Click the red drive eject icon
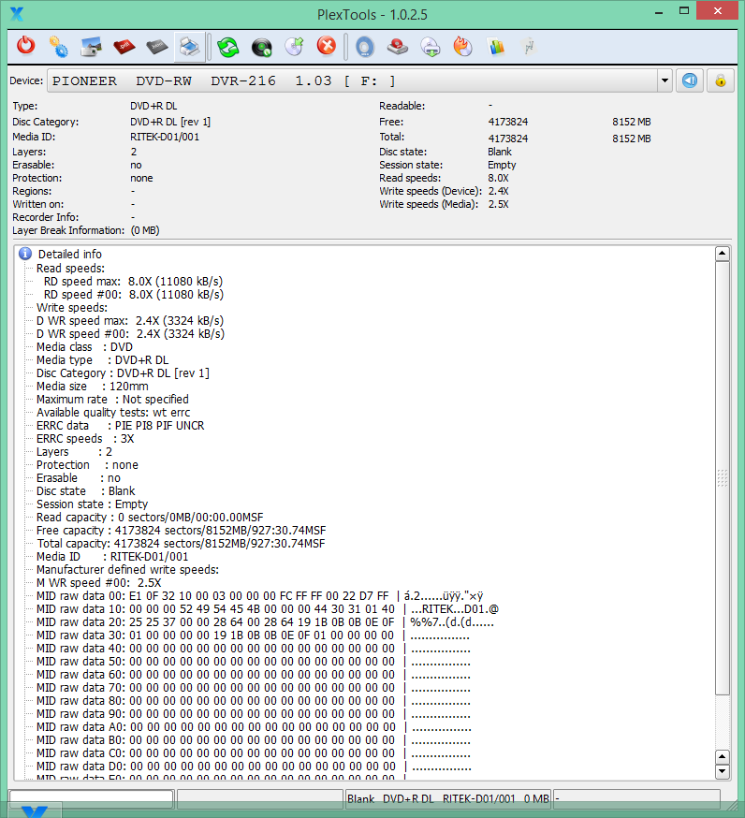The width and height of the screenshot is (745, 818). 398,47
